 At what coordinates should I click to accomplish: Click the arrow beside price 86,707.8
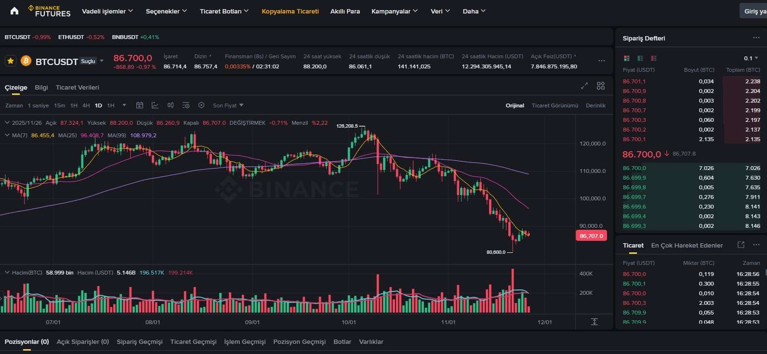pos(667,154)
